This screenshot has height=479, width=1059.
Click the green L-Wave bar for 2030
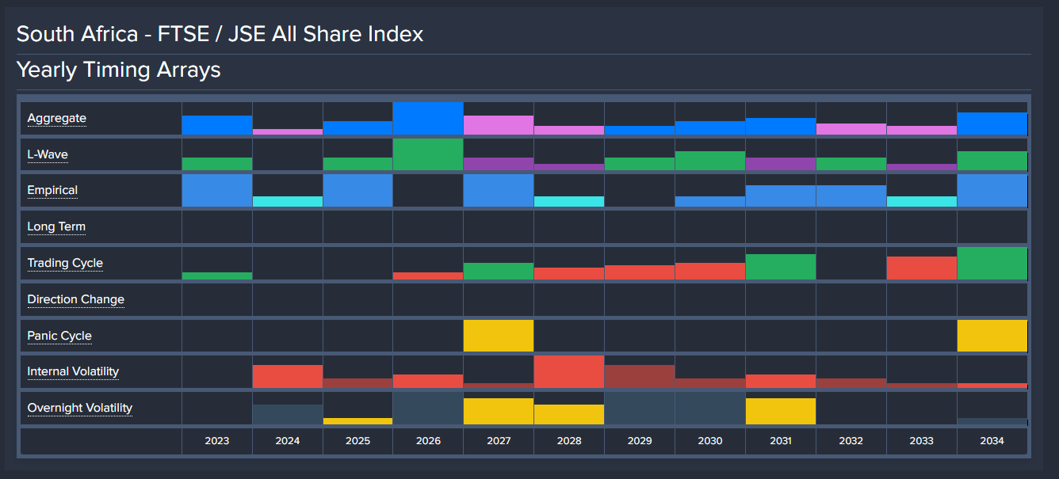tap(710, 162)
